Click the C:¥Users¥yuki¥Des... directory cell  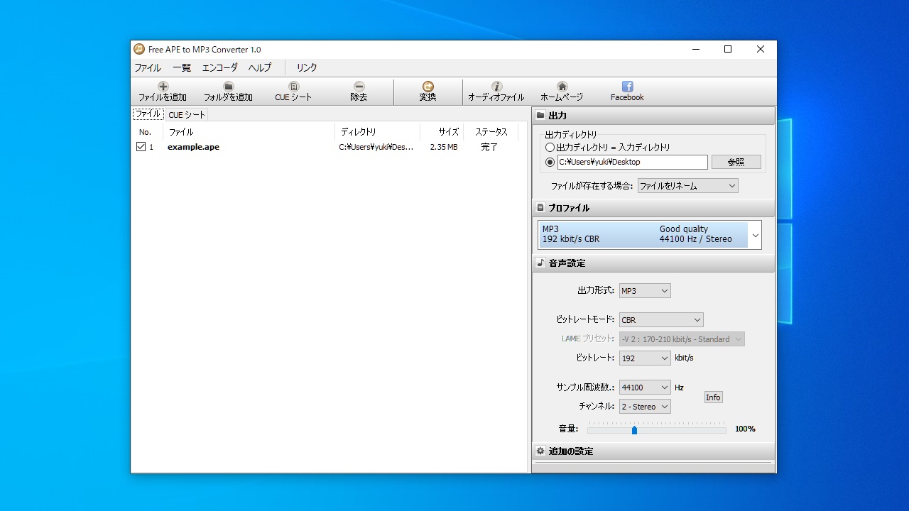click(x=376, y=147)
